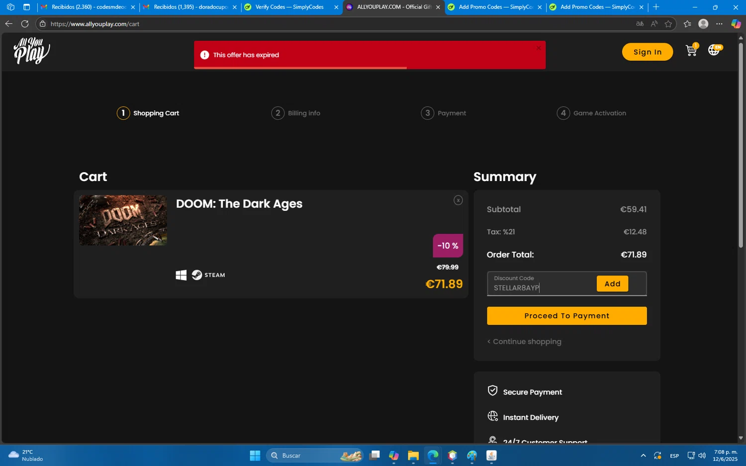Viewport: 746px width, 466px height.
Task: Click the taskbar Buscar search box
Action: 315,456
